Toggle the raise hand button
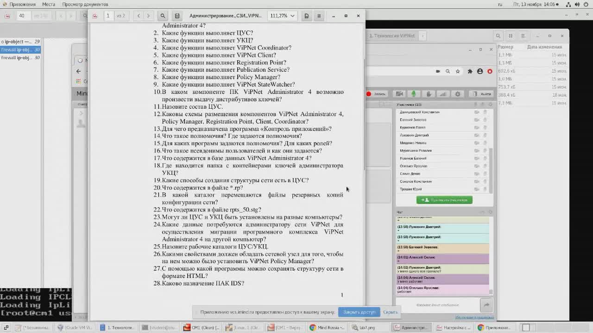The image size is (593, 333). coord(429,94)
